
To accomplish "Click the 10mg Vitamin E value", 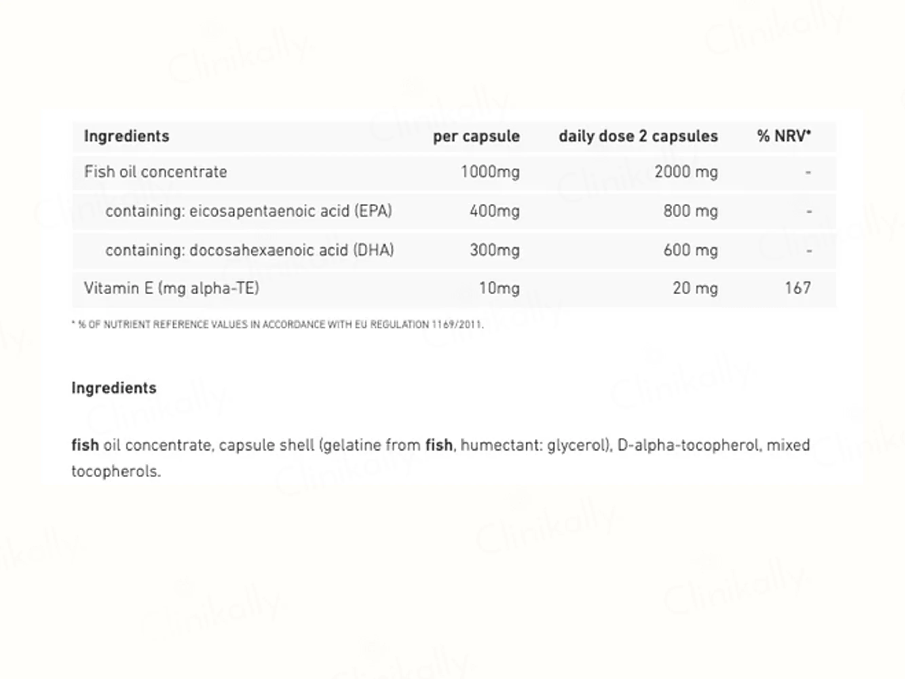I will (x=499, y=289).
